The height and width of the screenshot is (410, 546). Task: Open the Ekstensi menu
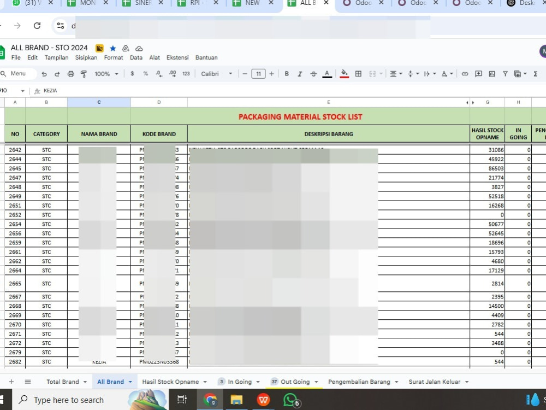click(x=177, y=57)
